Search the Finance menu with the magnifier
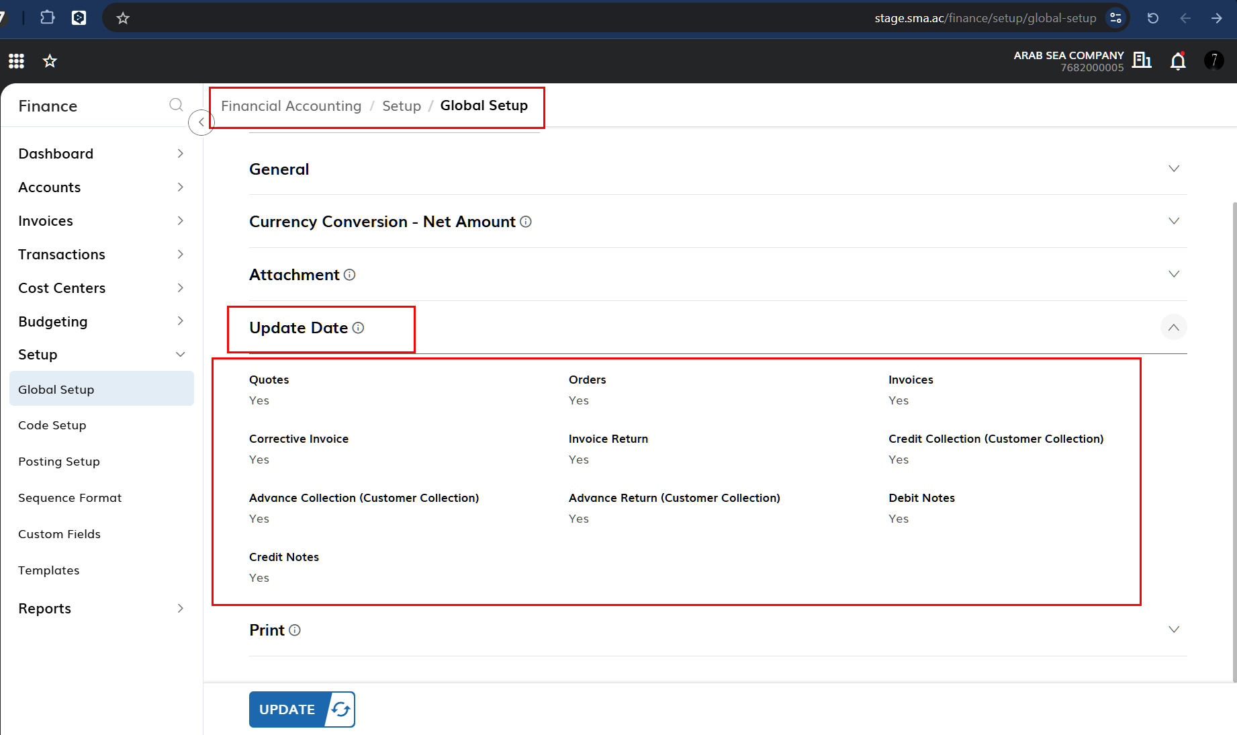The width and height of the screenshot is (1237, 735). 176,105
